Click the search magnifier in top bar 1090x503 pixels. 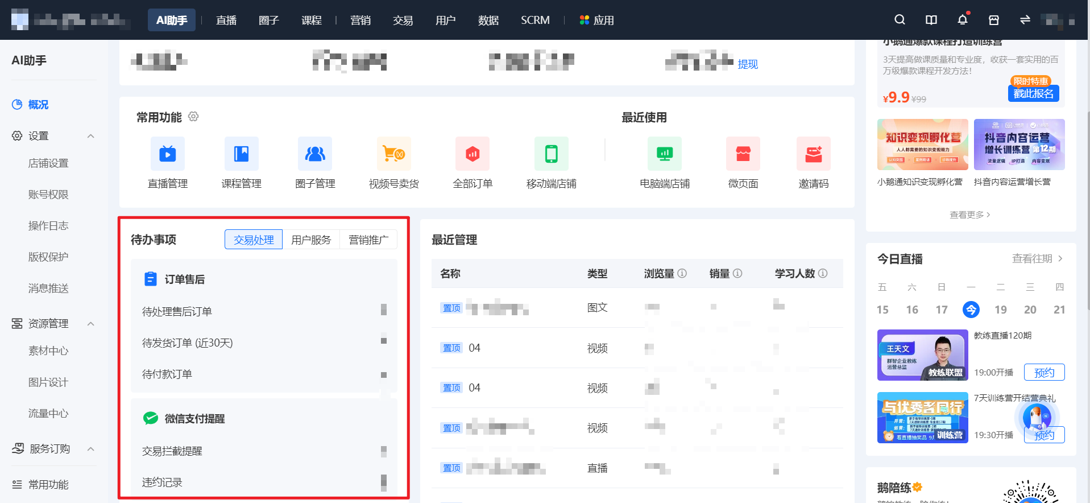tap(900, 20)
